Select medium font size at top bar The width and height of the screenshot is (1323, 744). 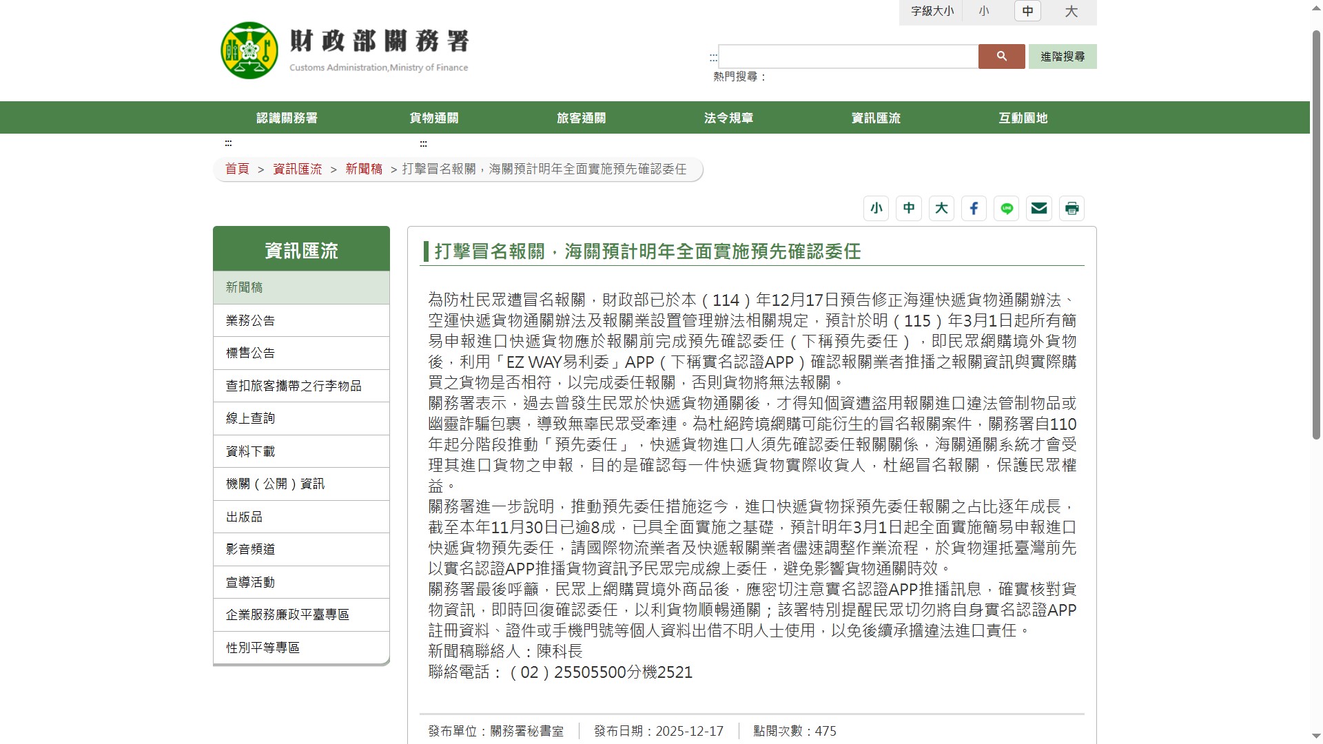point(1027,11)
